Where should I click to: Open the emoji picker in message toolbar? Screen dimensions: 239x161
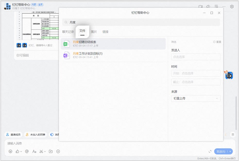pyautogui.click(x=10, y=151)
